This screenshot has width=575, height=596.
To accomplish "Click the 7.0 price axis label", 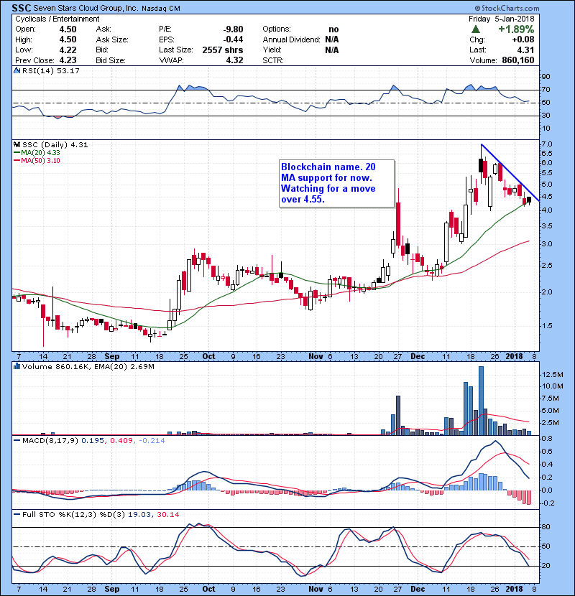I will click(547, 144).
